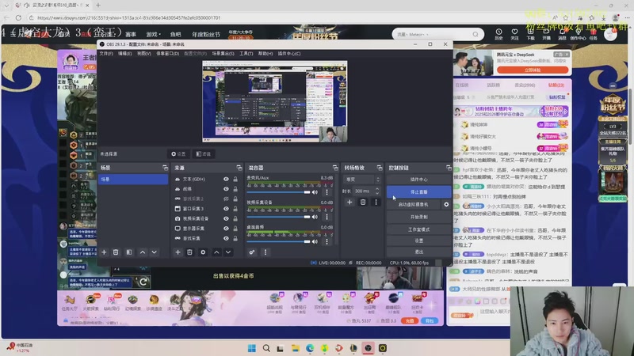This screenshot has height=356, width=634.
Task: Click the 插件中心 button in controls
Action: tap(419, 180)
